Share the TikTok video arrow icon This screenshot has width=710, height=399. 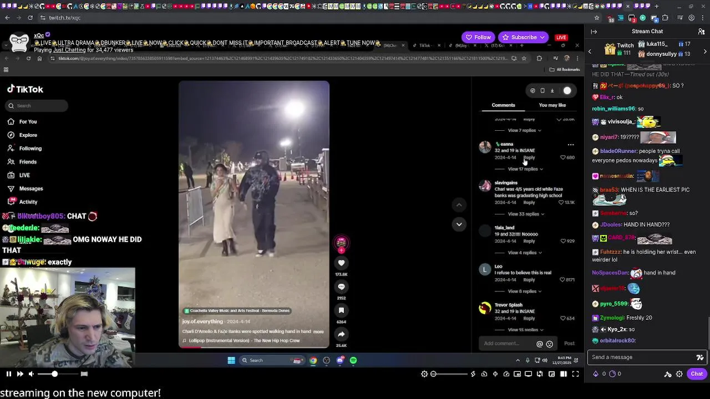pos(341,334)
